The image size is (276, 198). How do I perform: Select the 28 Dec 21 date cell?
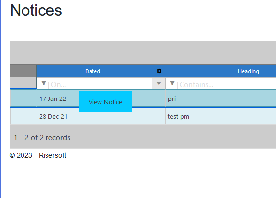[101, 116]
